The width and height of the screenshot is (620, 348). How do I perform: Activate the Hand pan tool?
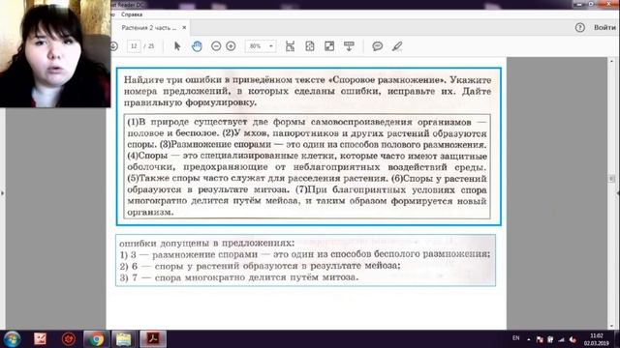click(197, 46)
